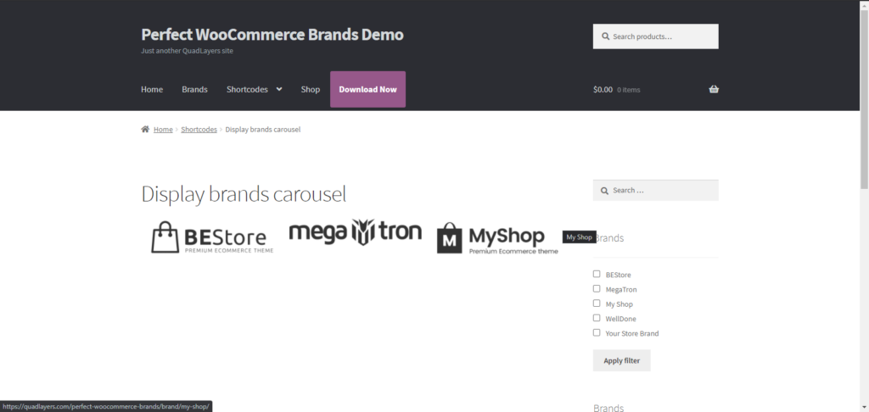
Task: Open the Brands menu item
Action: [x=194, y=89]
